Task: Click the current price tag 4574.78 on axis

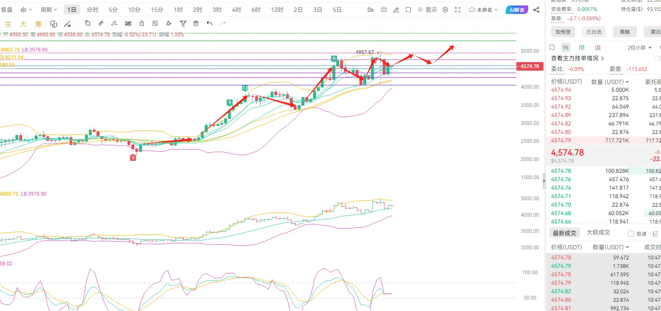Action: (529, 66)
